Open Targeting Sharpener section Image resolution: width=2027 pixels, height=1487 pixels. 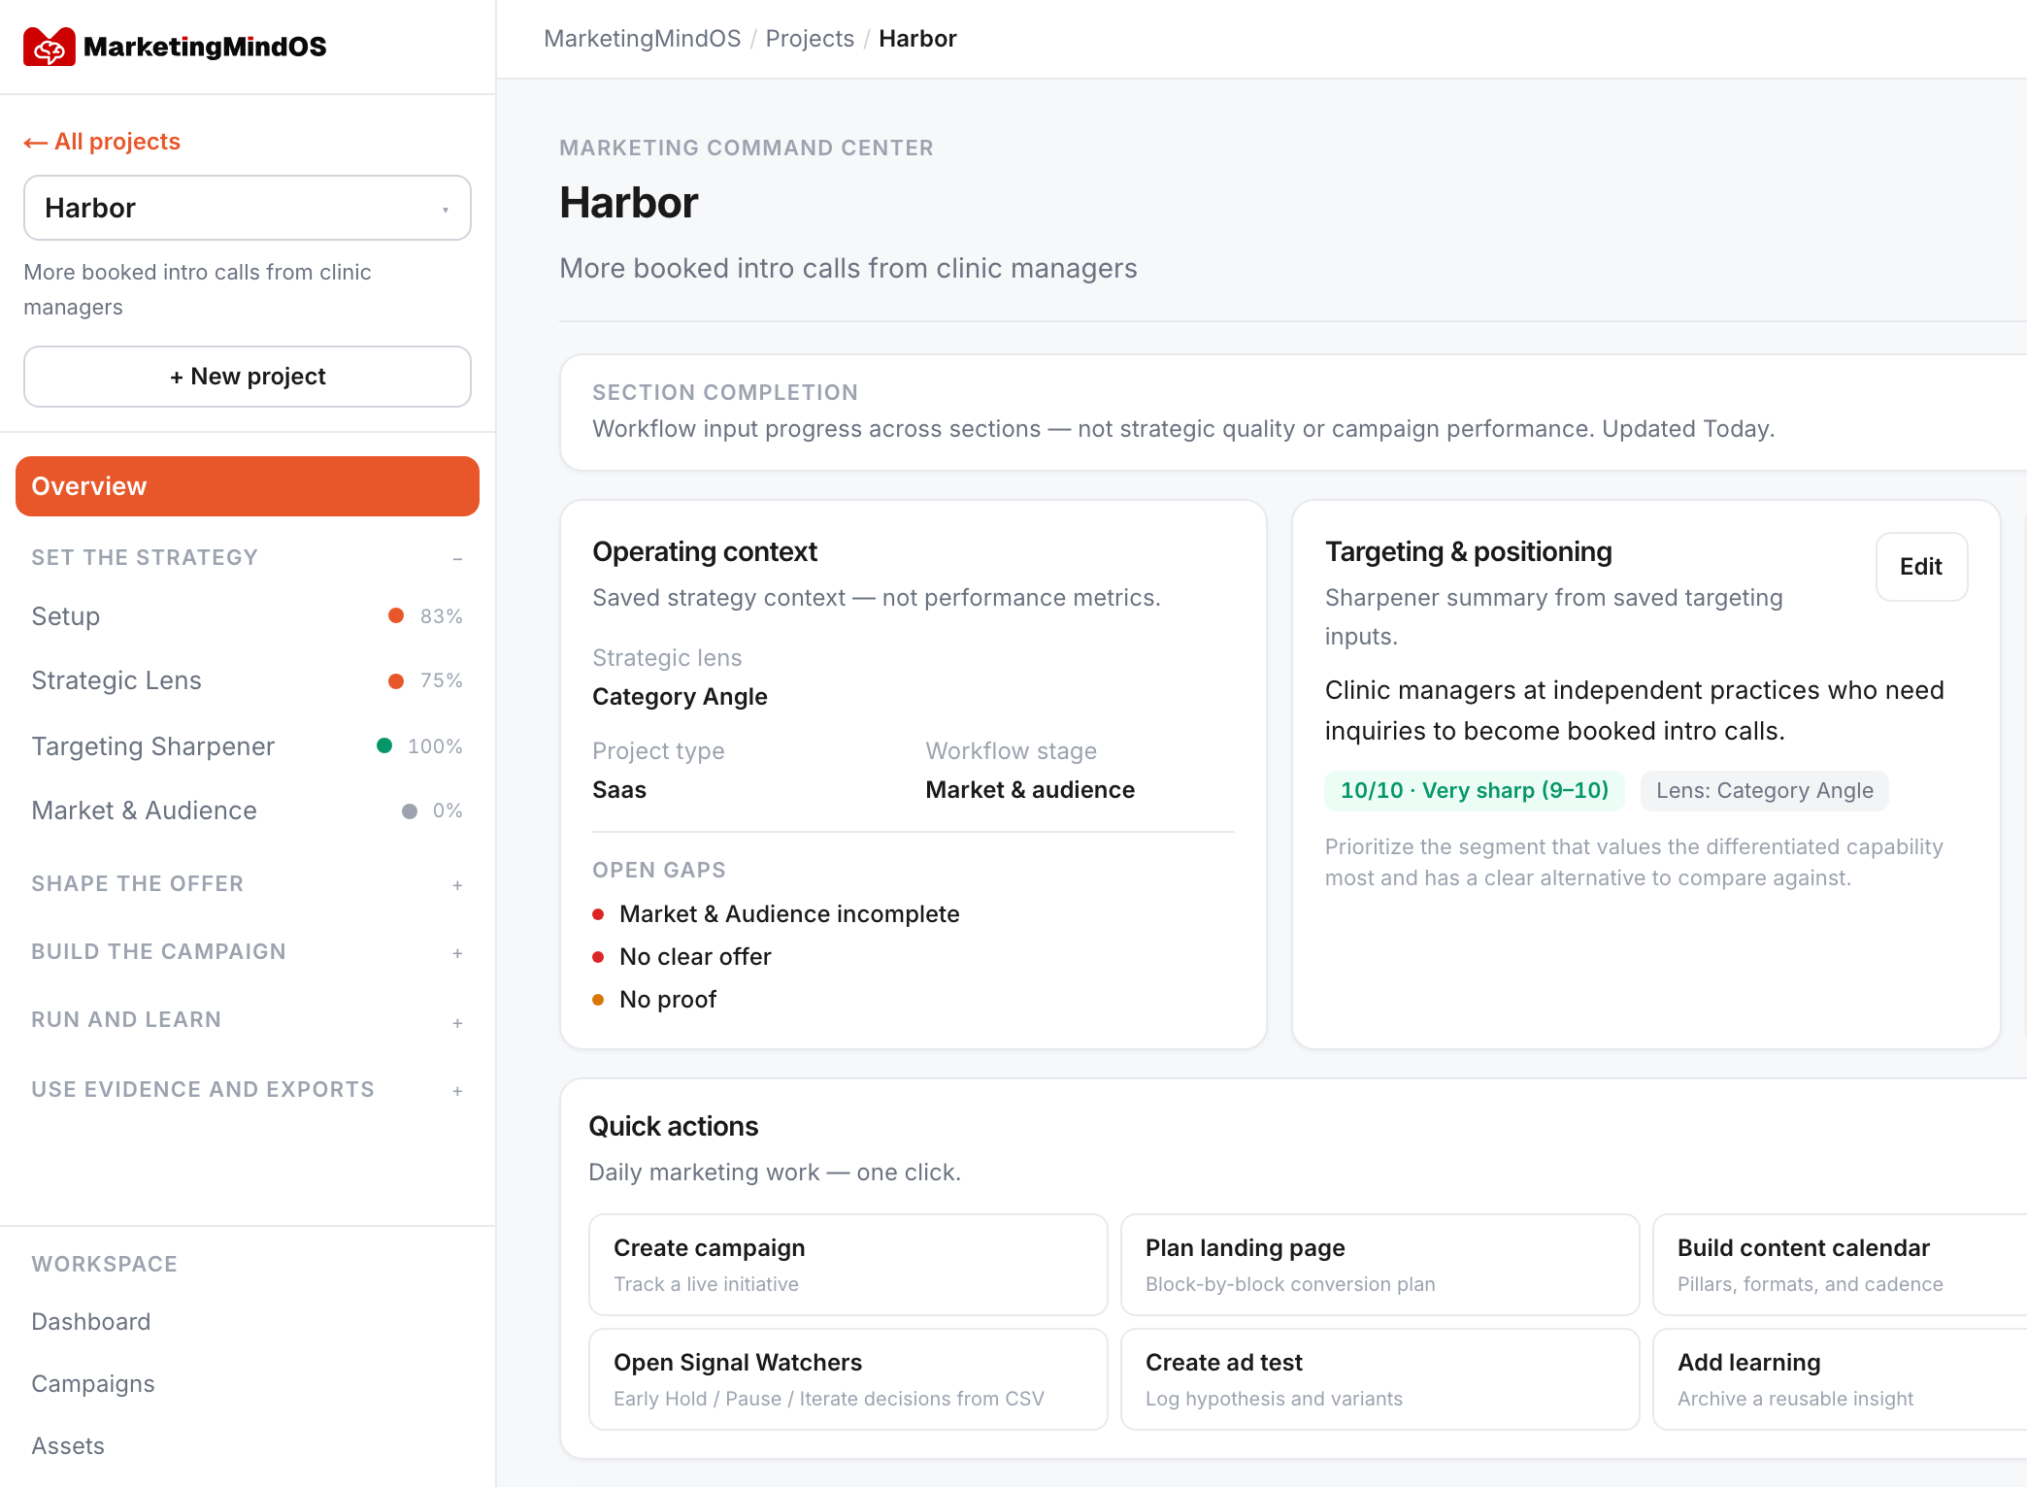point(248,746)
